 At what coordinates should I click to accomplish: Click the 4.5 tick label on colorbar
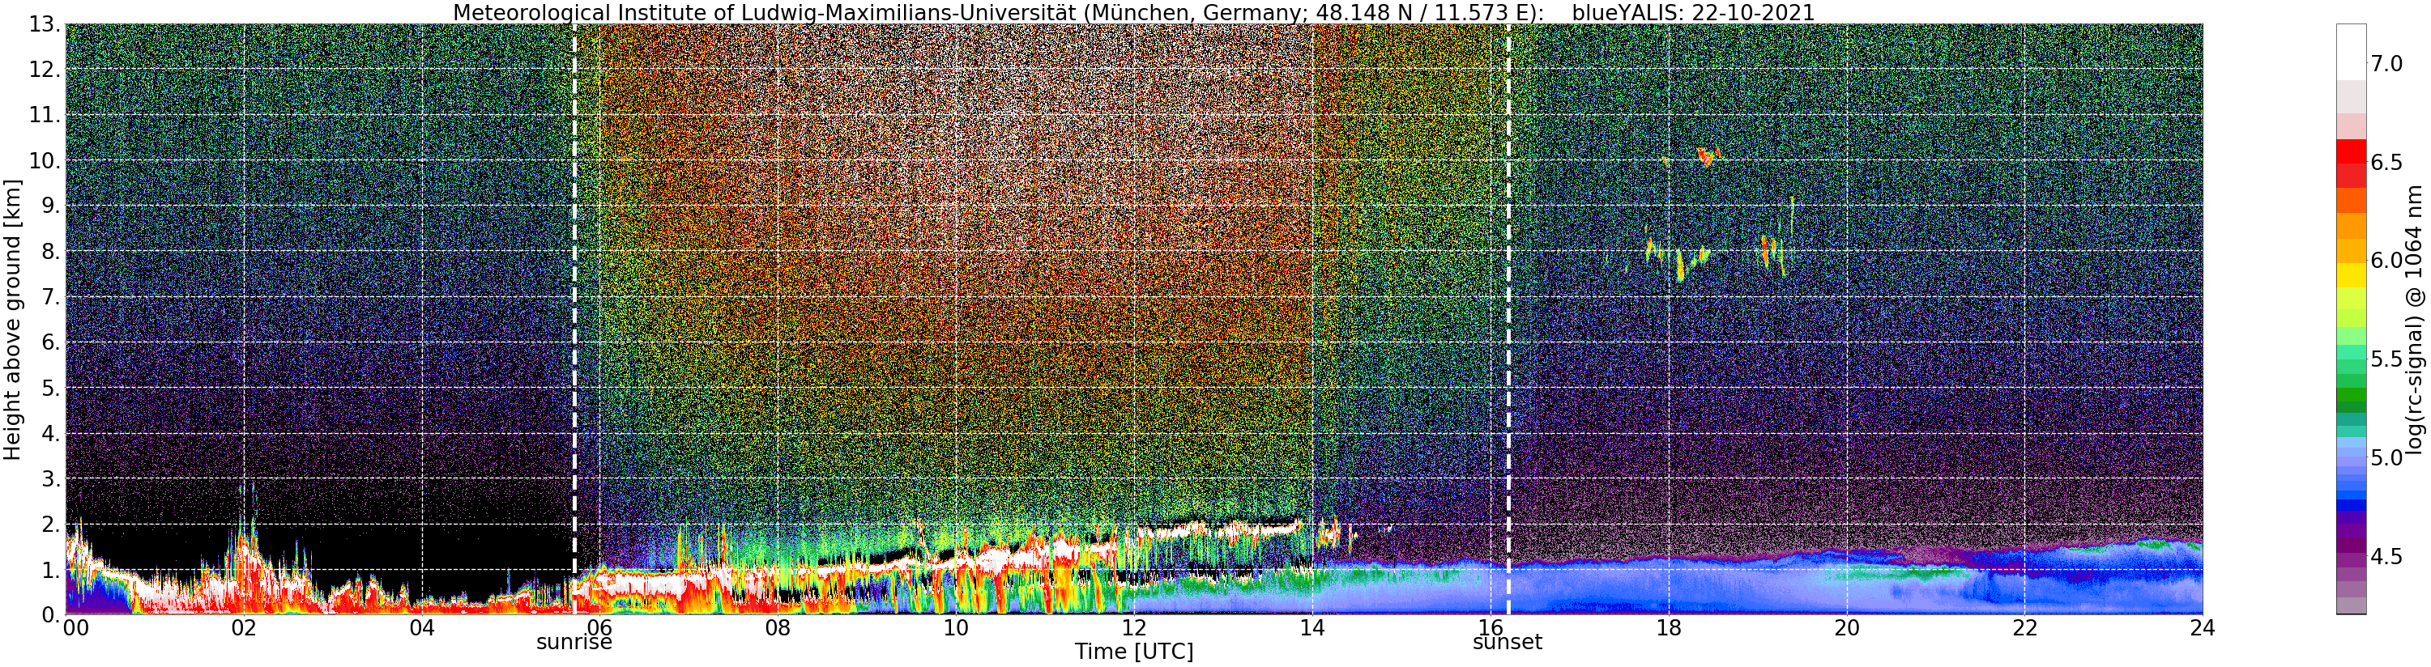coord(2386,557)
